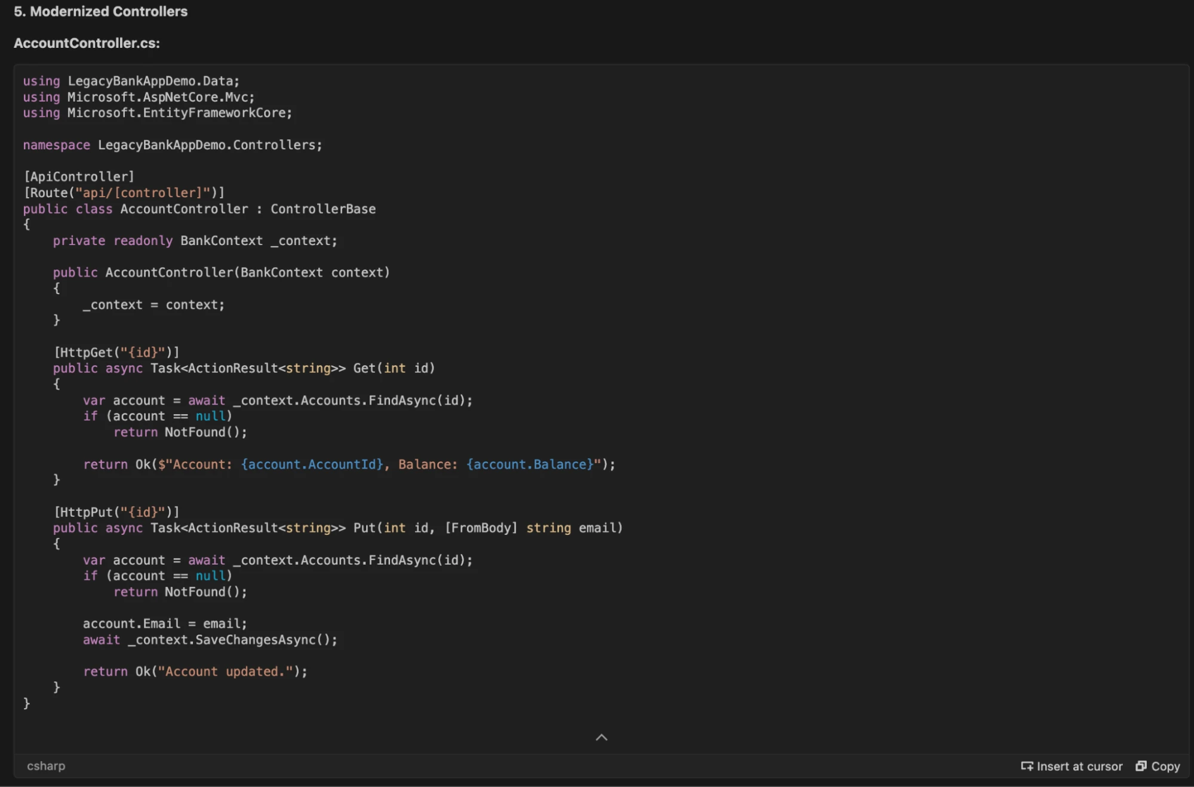The width and height of the screenshot is (1194, 787).
Task: Click the [HttpPut("{id}")] attribute
Action: click(x=116, y=512)
